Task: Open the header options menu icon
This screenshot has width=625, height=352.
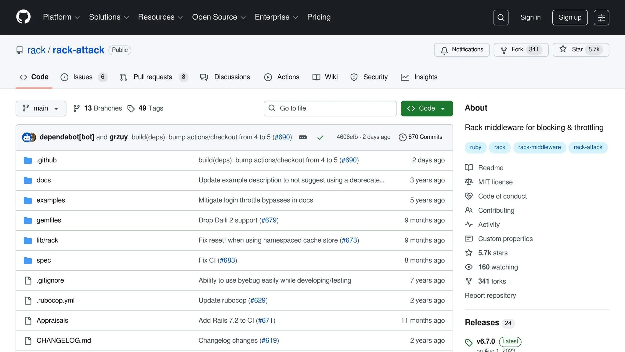Action: [x=602, y=17]
